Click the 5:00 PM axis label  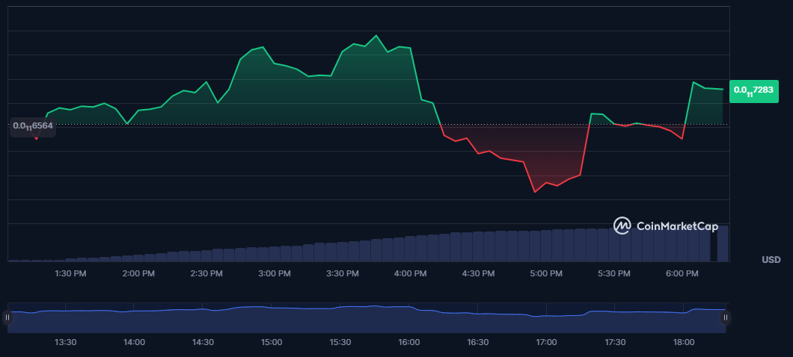(x=546, y=273)
